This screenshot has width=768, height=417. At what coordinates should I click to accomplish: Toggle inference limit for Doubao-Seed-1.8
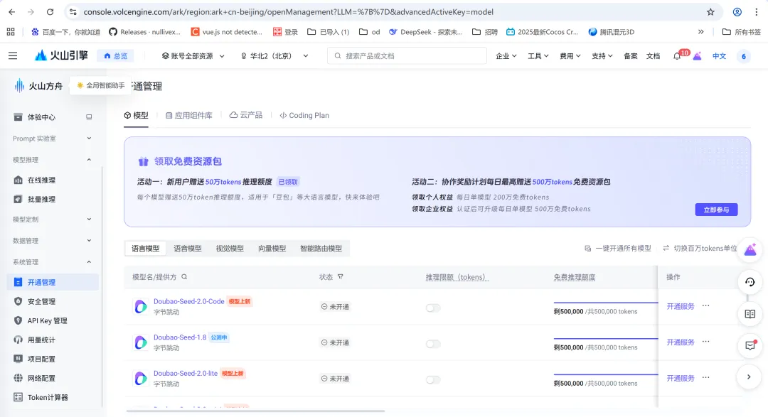(433, 344)
